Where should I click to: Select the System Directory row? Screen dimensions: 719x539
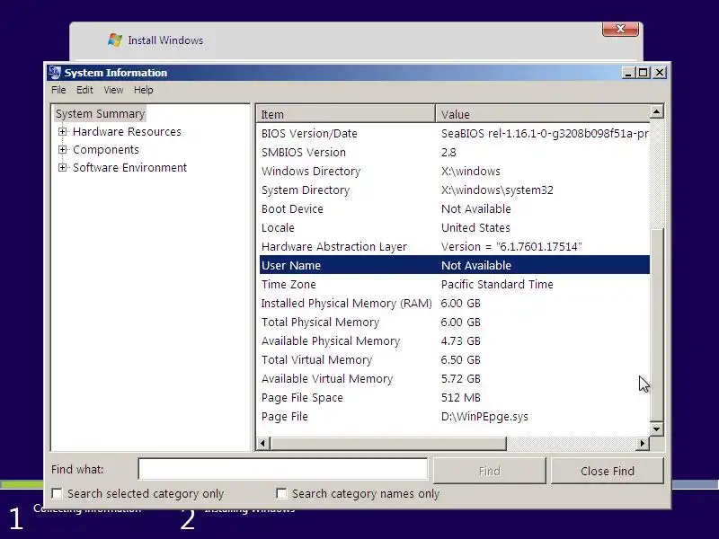(x=455, y=190)
